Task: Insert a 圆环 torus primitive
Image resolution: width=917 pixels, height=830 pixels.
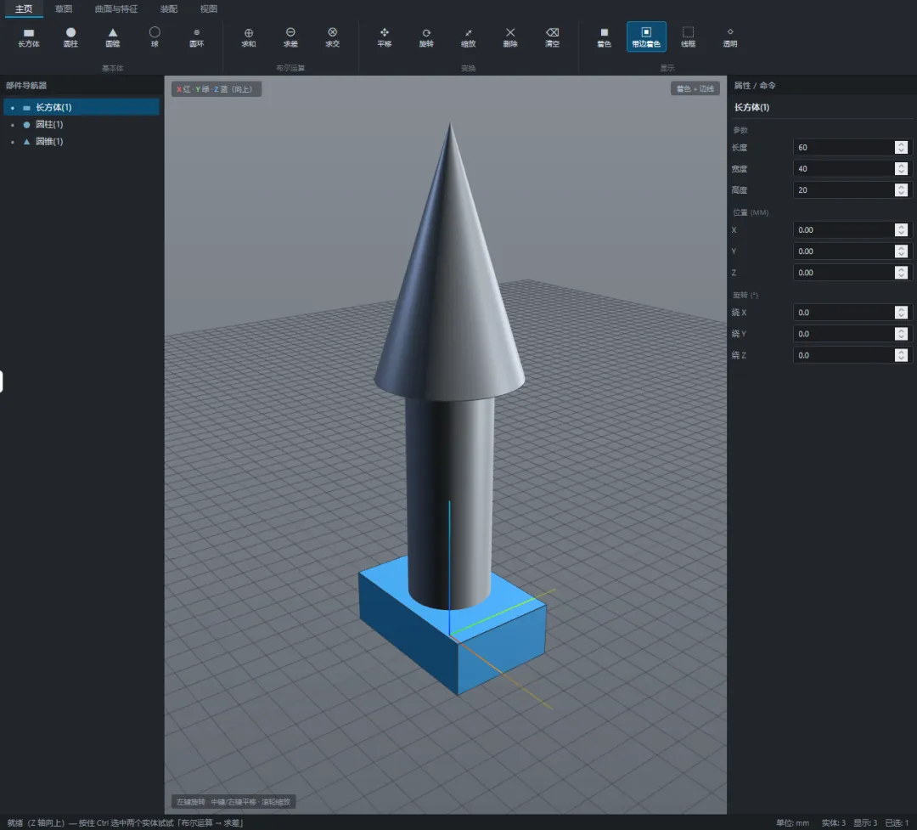Action: (196, 37)
